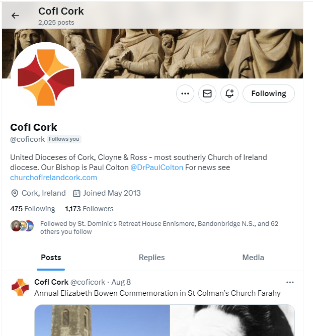View the 475 Following list
This screenshot has height=336, width=313.
coord(33,209)
